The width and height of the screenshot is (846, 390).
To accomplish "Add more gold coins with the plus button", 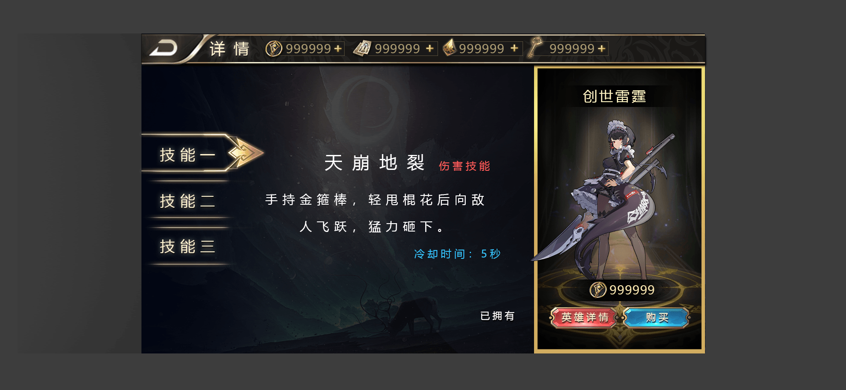I will [338, 48].
